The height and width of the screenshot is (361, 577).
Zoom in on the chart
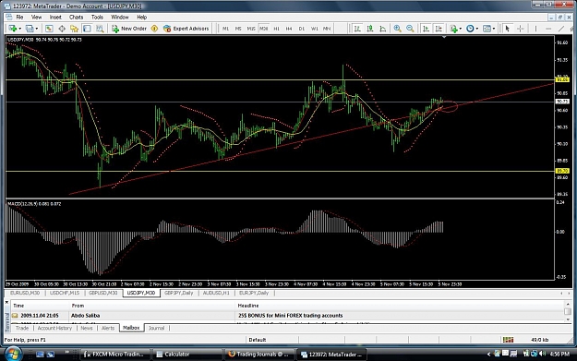[x=397, y=29]
